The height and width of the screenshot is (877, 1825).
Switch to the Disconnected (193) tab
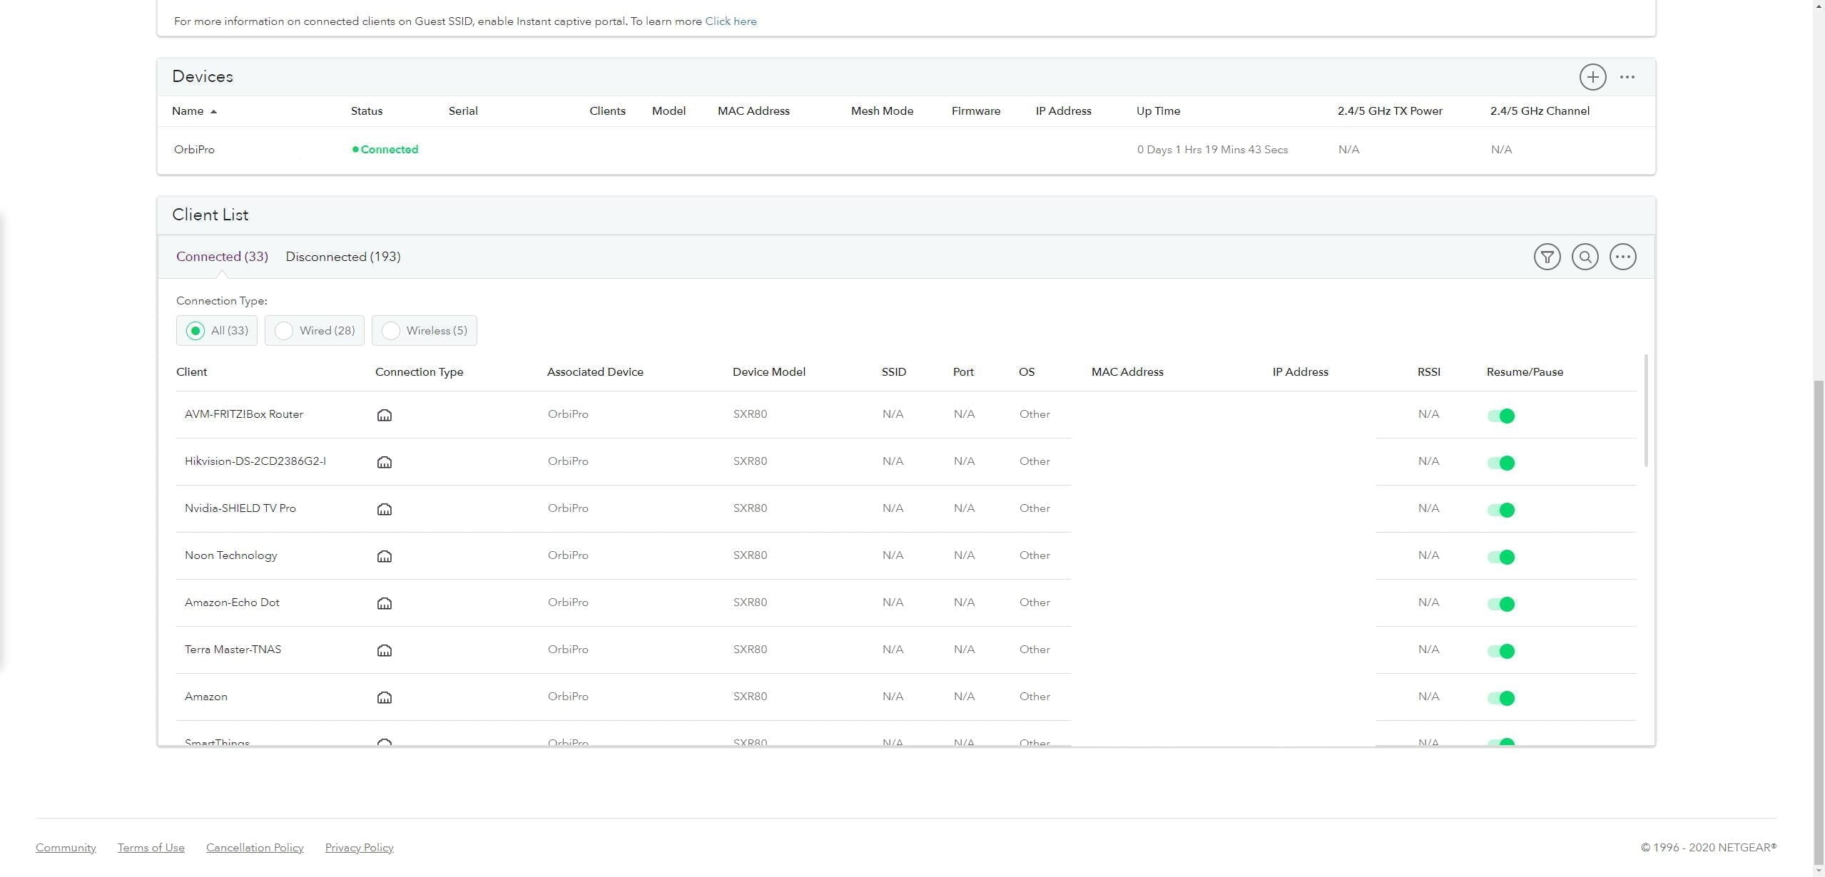pos(342,257)
